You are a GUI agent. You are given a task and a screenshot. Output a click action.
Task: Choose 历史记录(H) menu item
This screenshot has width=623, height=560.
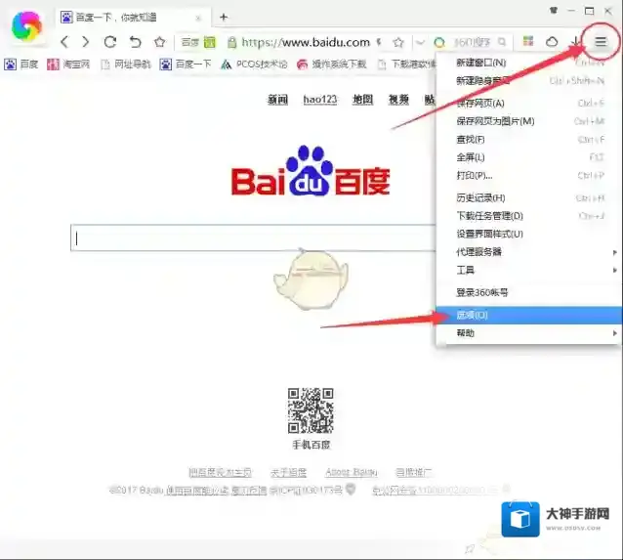point(529,197)
